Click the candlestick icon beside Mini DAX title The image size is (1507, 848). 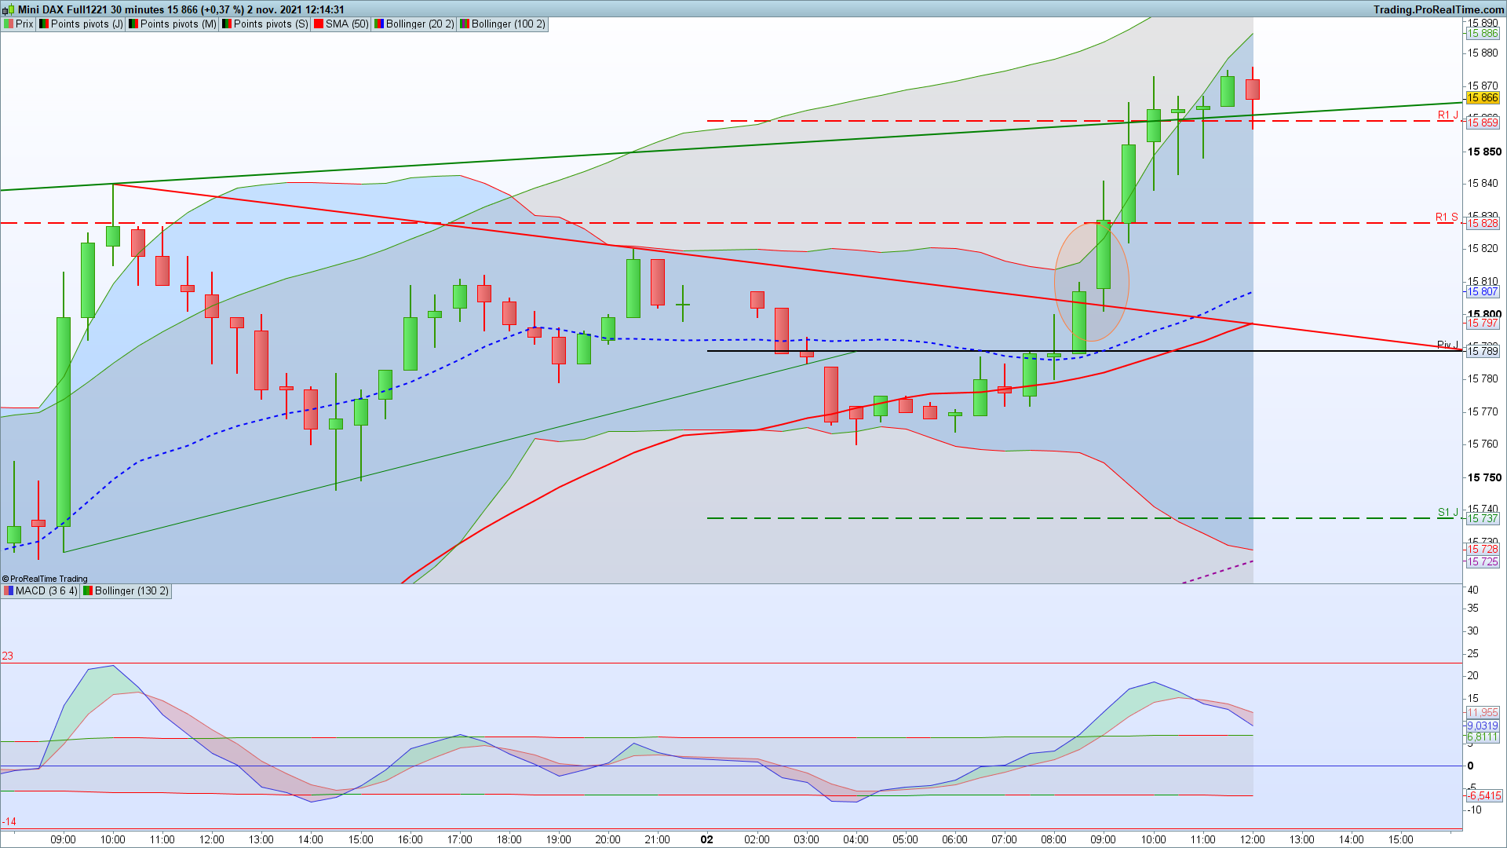coord(8,9)
